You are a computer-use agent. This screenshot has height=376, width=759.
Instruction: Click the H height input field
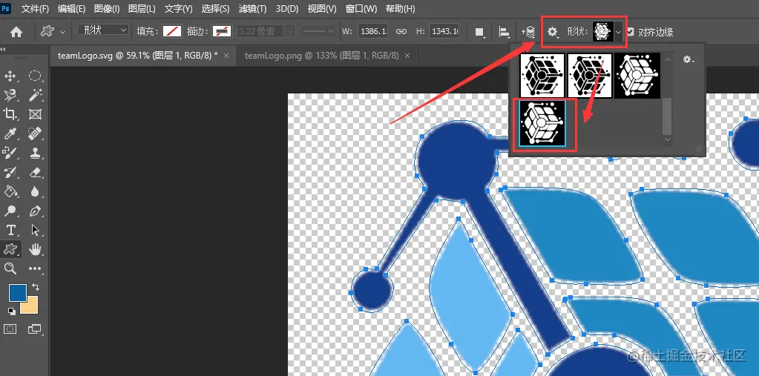[x=444, y=31]
